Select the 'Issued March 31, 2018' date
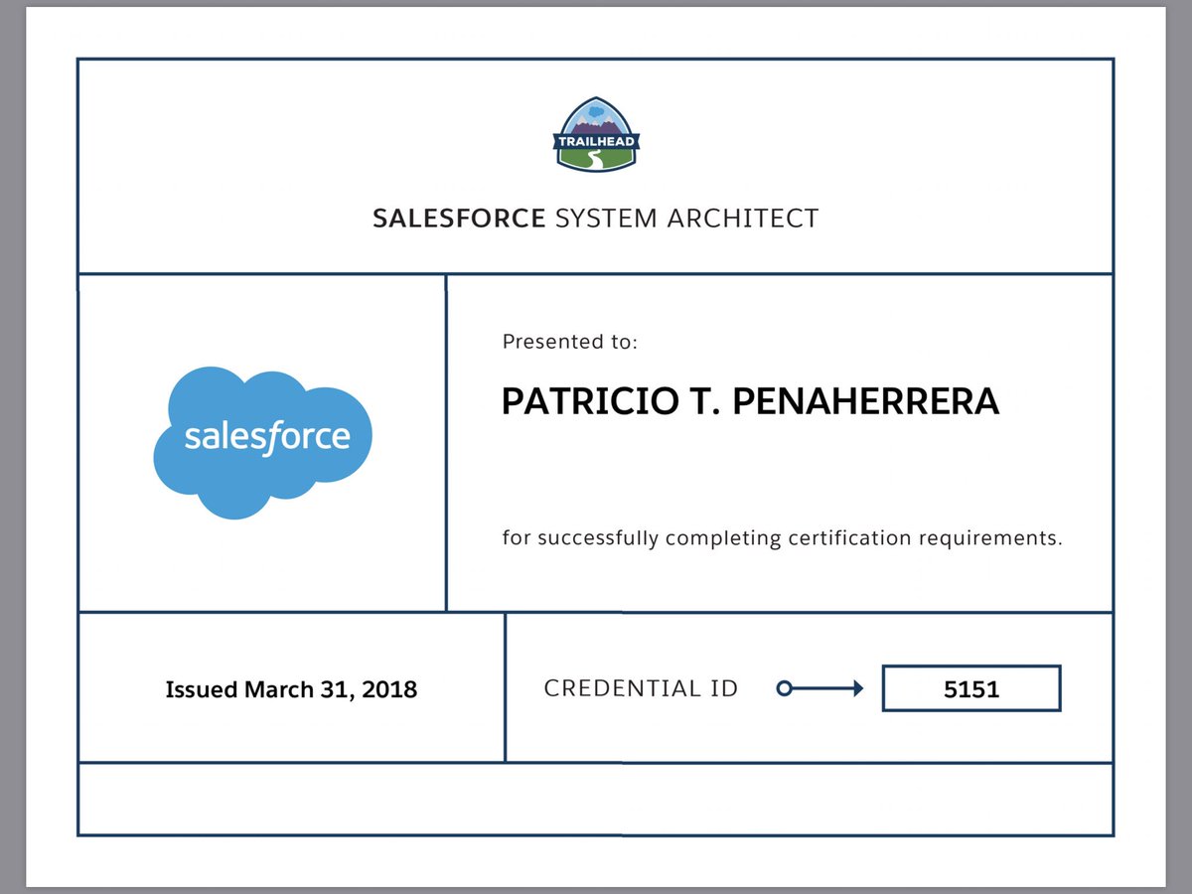This screenshot has width=1192, height=894. pyautogui.click(x=291, y=688)
